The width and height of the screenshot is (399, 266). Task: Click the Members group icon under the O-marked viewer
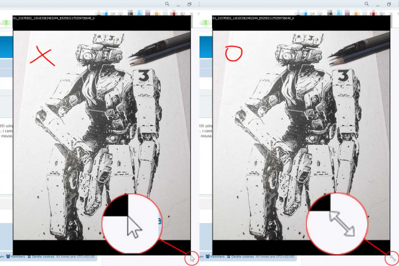pyautogui.click(x=208, y=256)
